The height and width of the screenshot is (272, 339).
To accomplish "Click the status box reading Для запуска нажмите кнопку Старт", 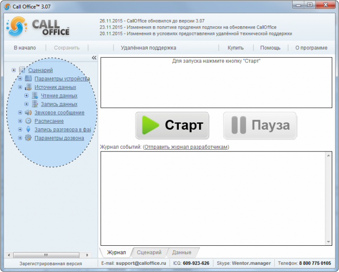I will pos(216,83).
